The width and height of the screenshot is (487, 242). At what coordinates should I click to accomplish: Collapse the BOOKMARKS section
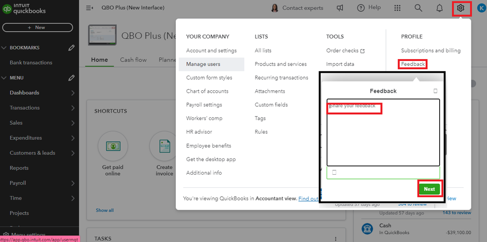point(4,48)
